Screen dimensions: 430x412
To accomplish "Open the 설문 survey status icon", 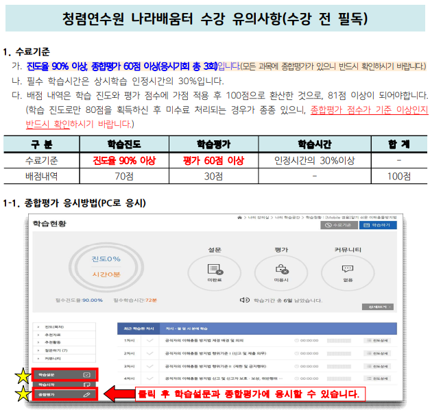I will pyautogui.click(x=215, y=269).
